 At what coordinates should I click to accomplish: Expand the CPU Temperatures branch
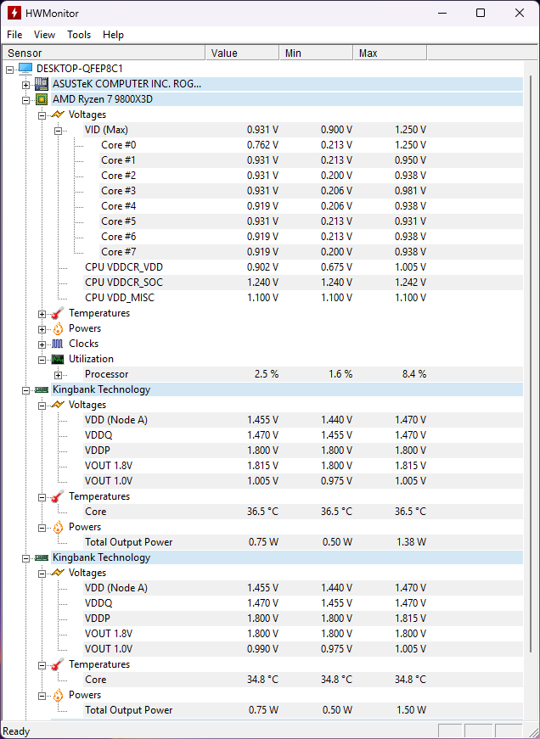pyautogui.click(x=42, y=315)
